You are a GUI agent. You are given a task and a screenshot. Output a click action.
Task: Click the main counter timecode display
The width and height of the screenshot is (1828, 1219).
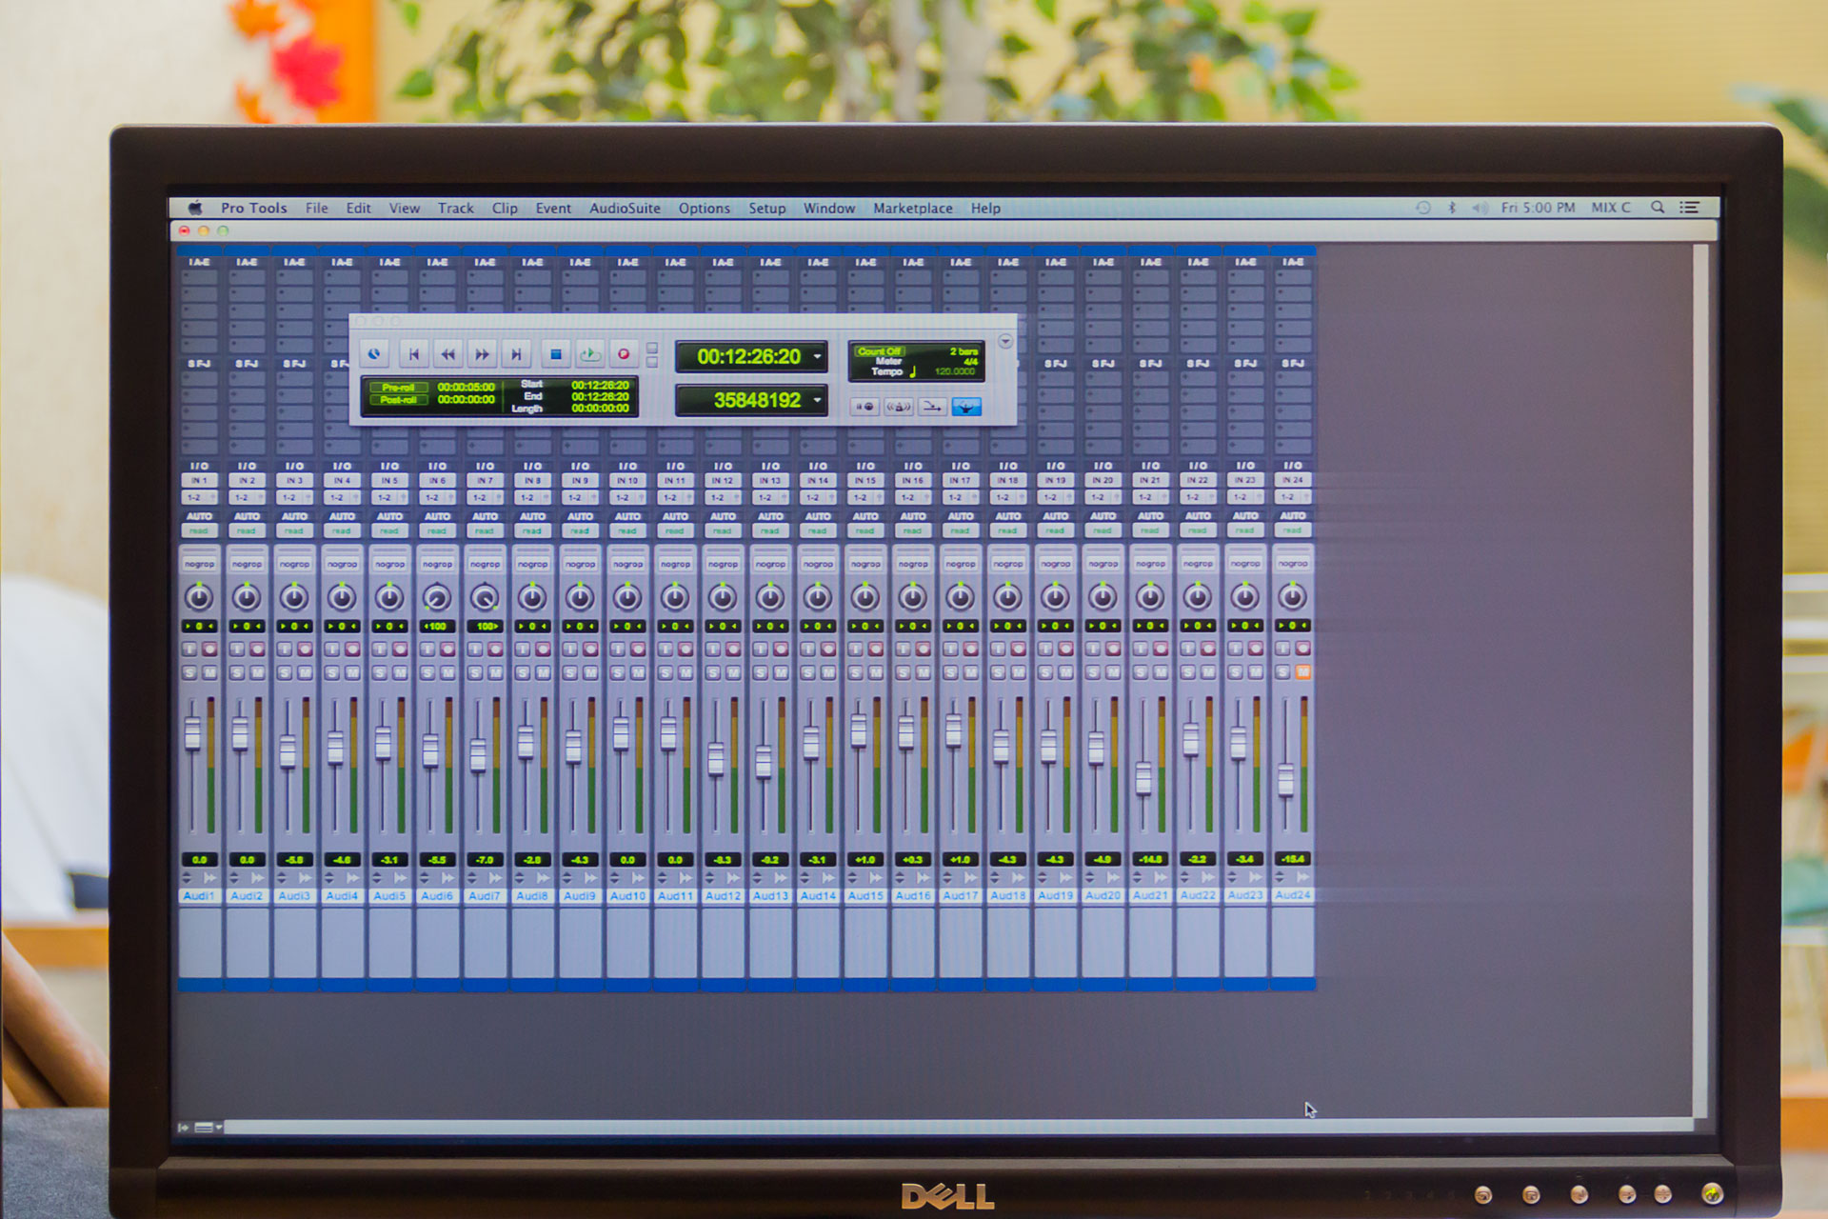coord(748,357)
